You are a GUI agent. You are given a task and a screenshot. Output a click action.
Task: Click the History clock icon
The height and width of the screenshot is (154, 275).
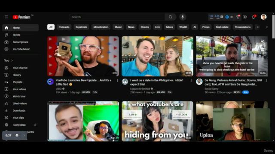[x=6, y=75]
